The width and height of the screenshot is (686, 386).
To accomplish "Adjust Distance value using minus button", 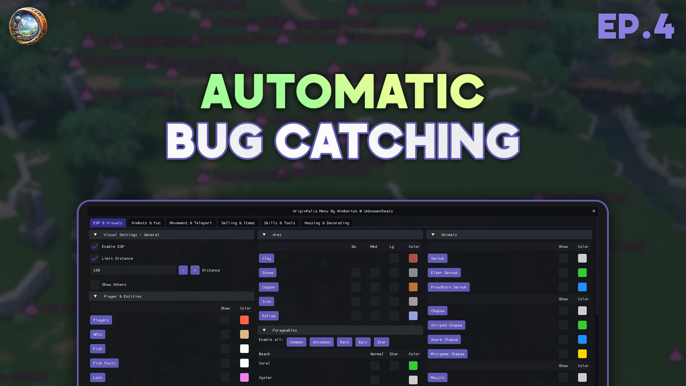I will coord(183,270).
